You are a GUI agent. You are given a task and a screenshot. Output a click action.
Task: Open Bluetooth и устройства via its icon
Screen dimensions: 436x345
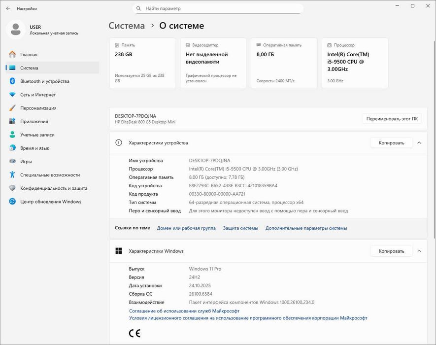tap(12, 81)
